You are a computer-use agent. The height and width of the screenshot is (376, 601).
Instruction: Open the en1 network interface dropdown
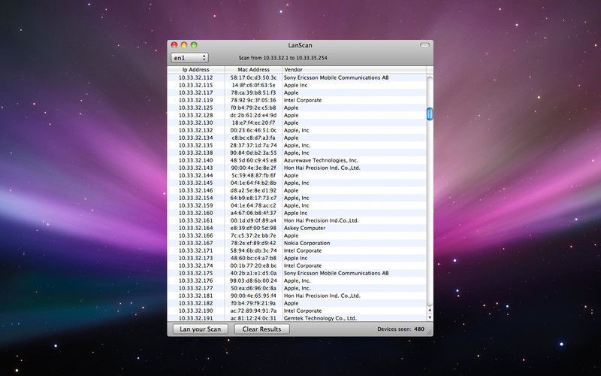click(189, 57)
